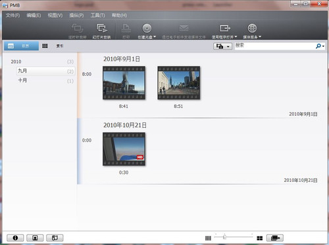Click the small thumbnails grid icon
Image resolution: width=329 pixels, height=245 pixels.
click(x=208, y=238)
